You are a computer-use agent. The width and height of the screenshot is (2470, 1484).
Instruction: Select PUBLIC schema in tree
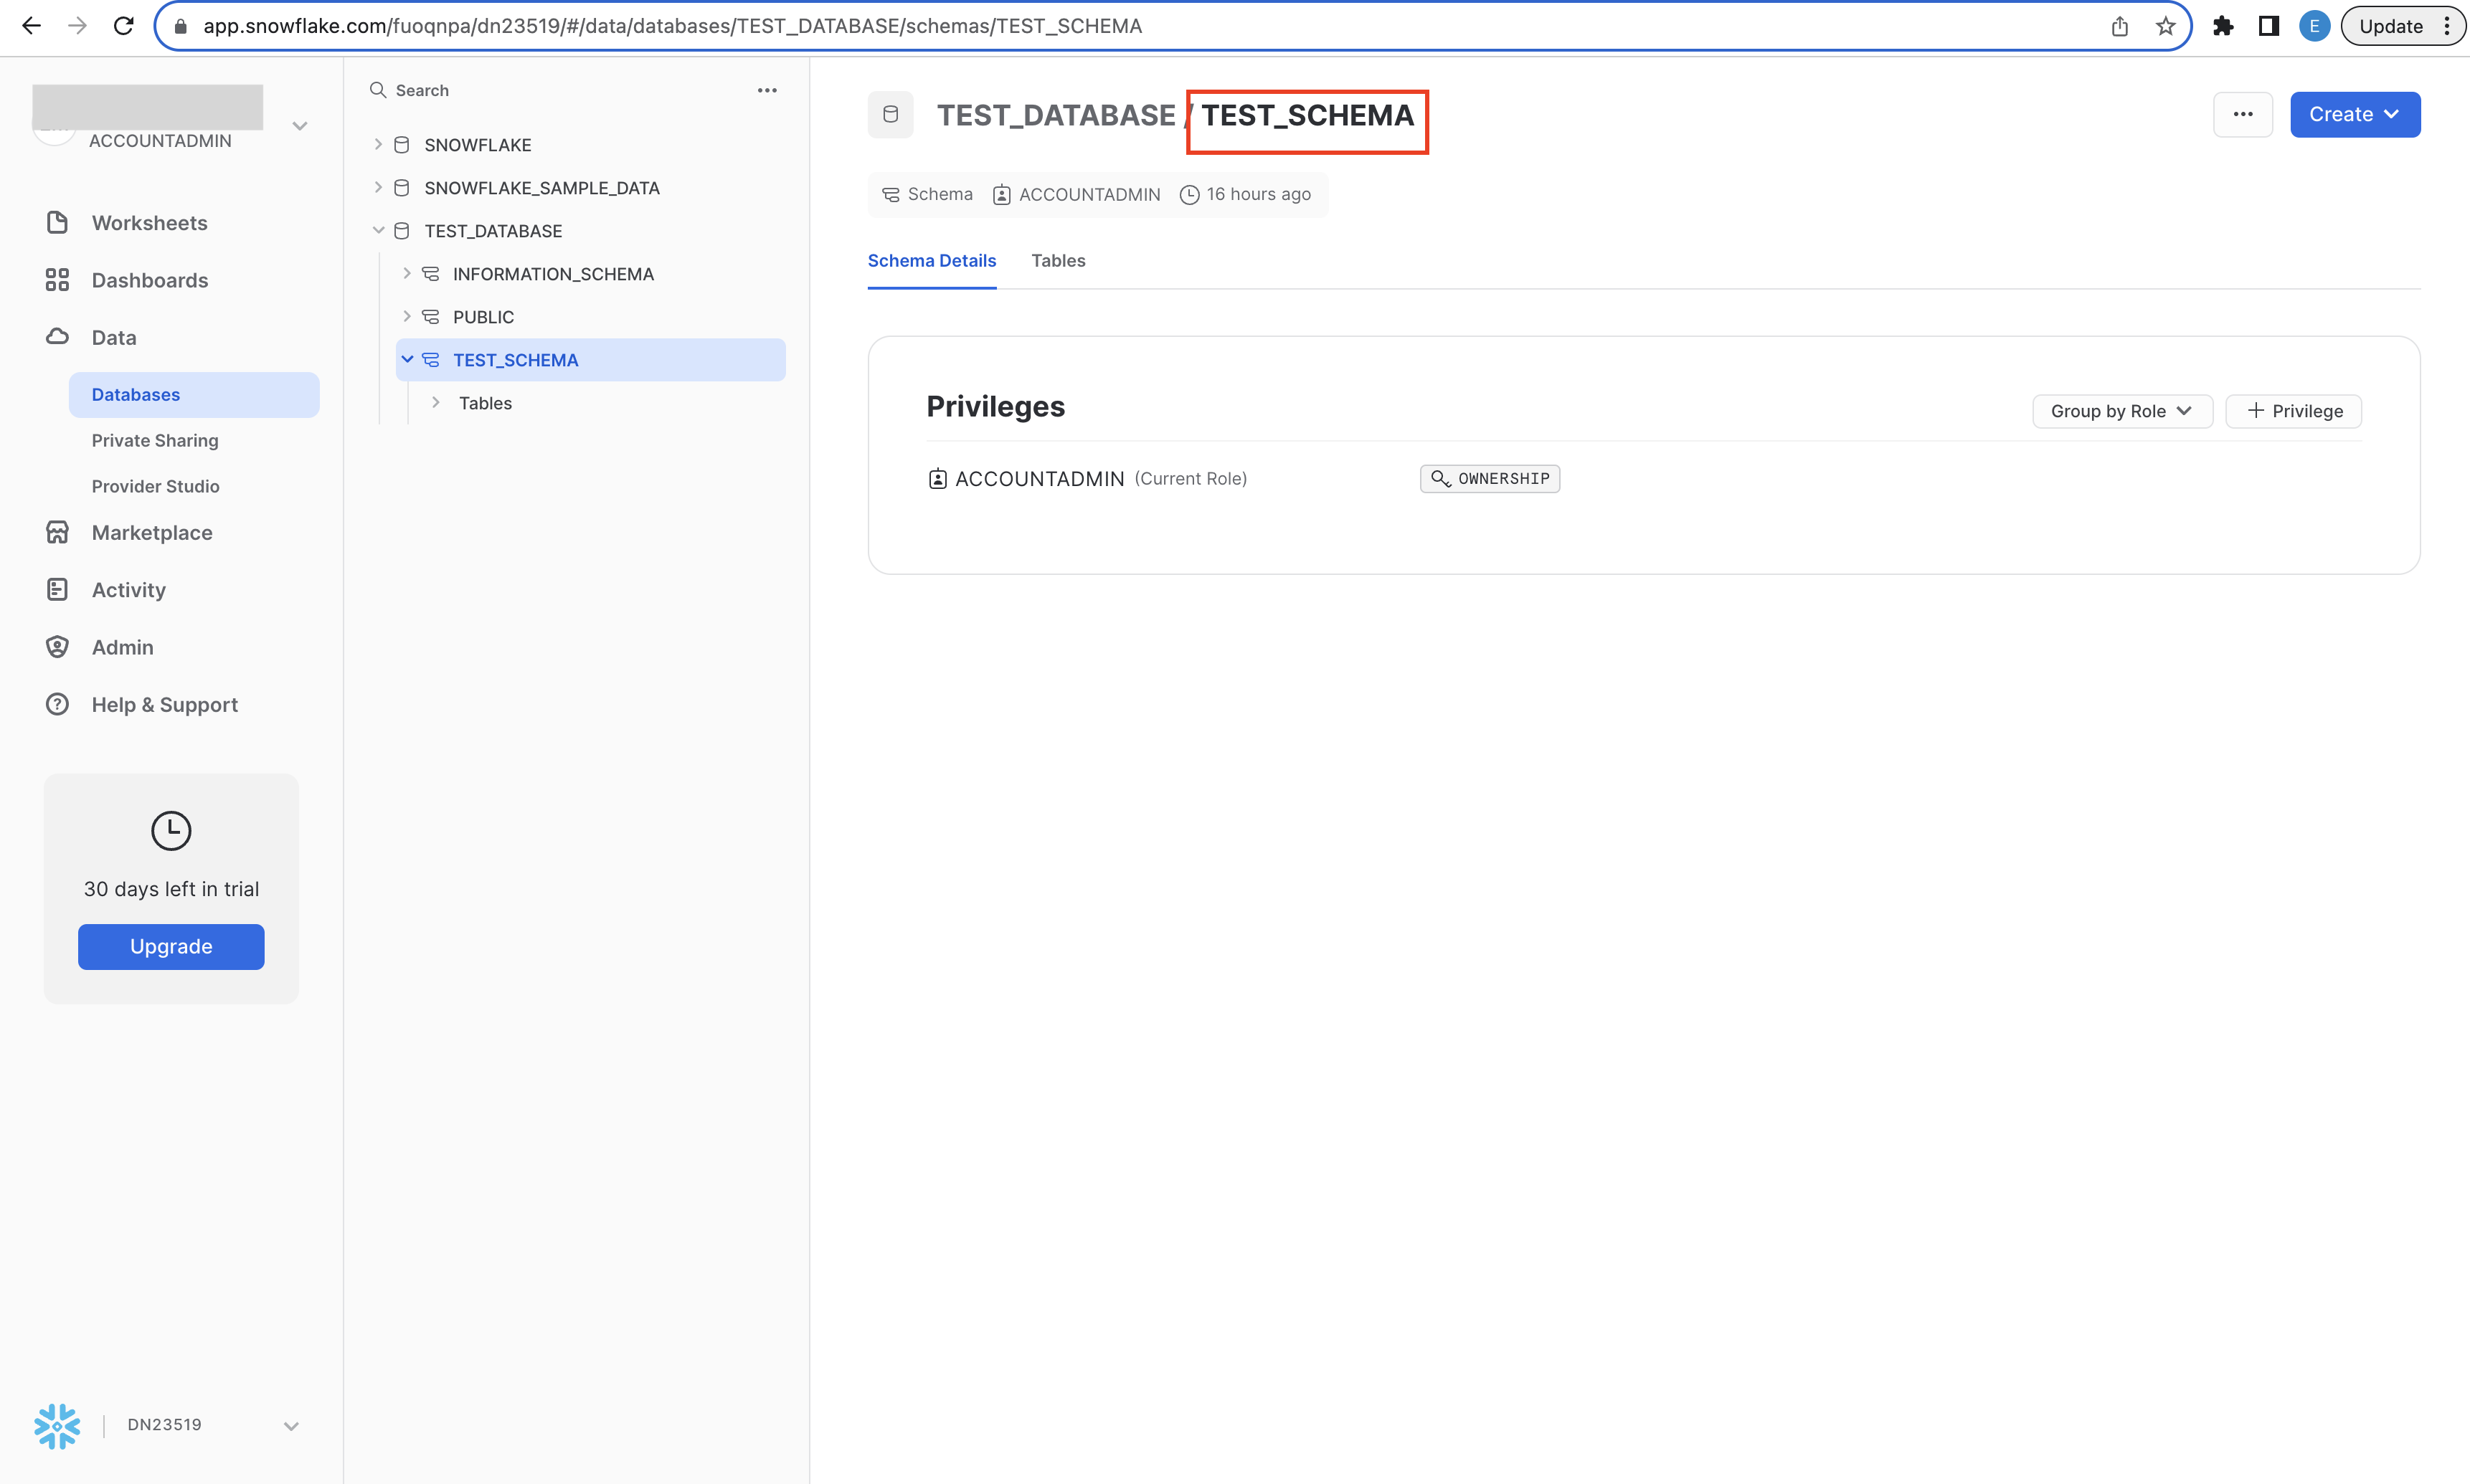[x=483, y=317]
